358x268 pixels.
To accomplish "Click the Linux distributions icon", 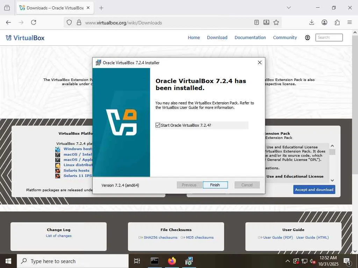I will (58, 165).
